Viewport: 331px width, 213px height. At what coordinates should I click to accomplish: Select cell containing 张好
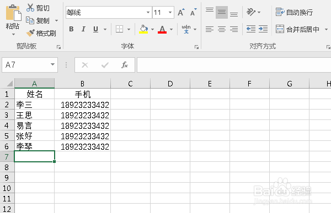coord(35,136)
